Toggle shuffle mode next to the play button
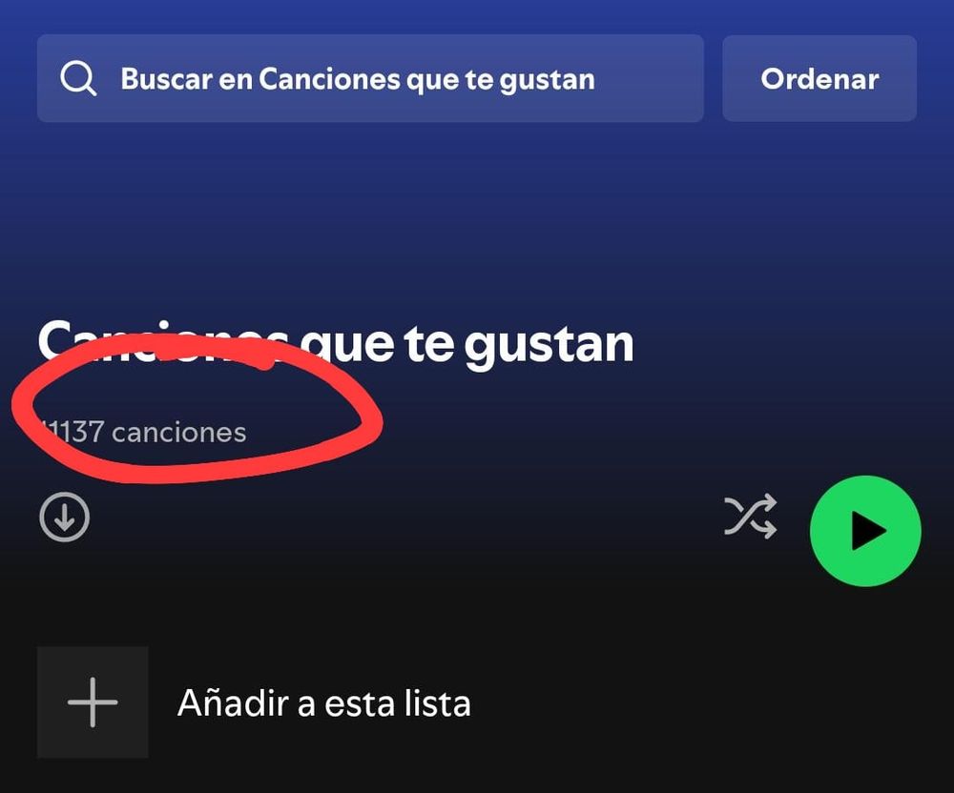The height and width of the screenshot is (793, 954). (751, 517)
